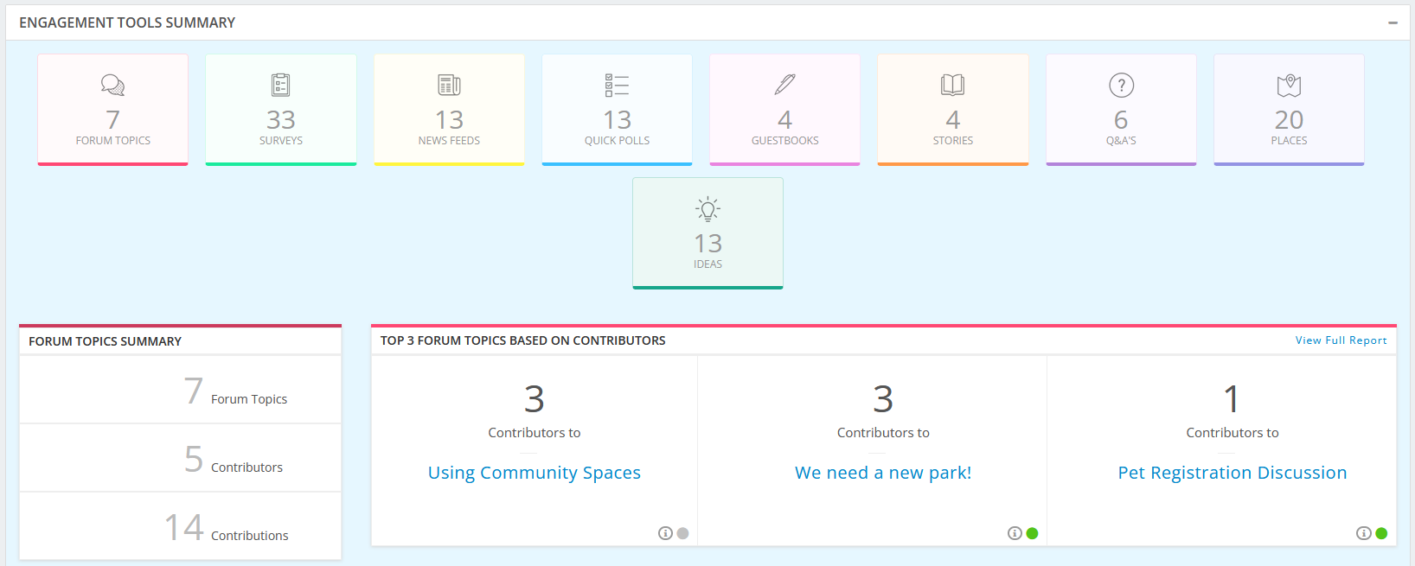Screen dimensions: 1415x566
Task: Select the 13 Quick Polls count
Action: coord(617,119)
